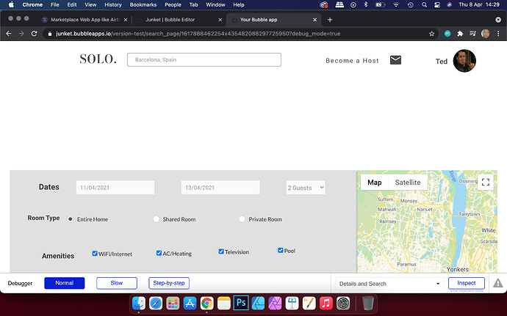This screenshot has height=316, width=507.
Task: Click the Chrome icon in the dock
Action: 207,303
